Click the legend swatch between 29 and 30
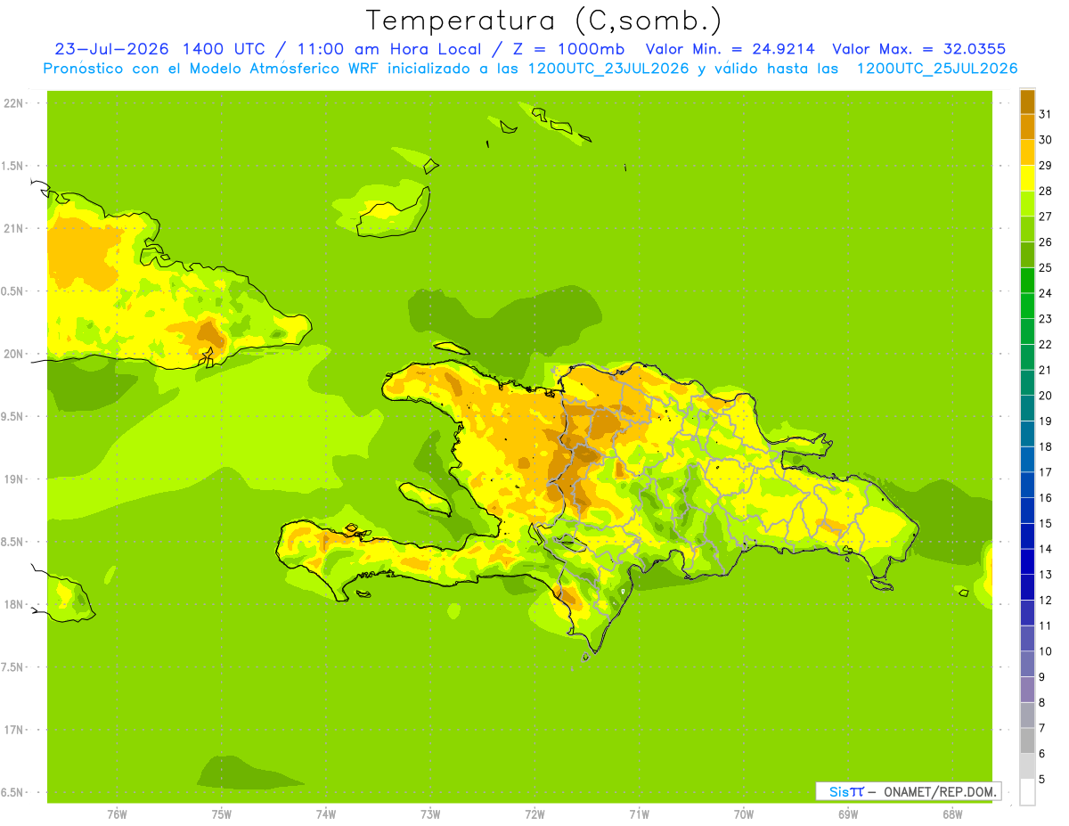This screenshot has width=1069, height=826. pyautogui.click(x=1027, y=152)
